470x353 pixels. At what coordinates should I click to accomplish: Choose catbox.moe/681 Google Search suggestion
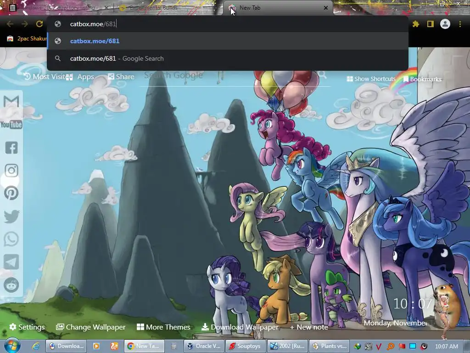(x=228, y=58)
